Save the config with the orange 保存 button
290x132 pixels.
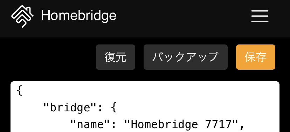point(256,57)
